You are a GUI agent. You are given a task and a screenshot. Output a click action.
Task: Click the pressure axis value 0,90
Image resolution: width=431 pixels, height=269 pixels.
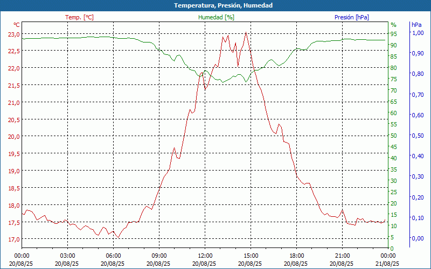418,53
